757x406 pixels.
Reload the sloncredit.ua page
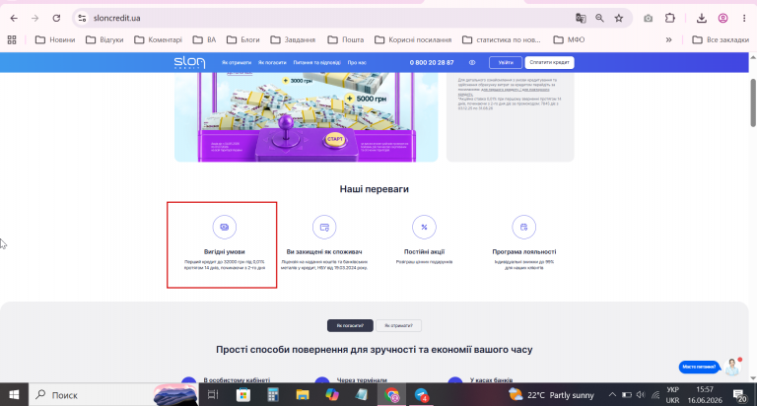pyautogui.click(x=56, y=19)
